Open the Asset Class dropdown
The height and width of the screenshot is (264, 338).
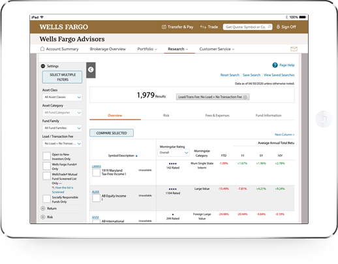tap(62, 97)
